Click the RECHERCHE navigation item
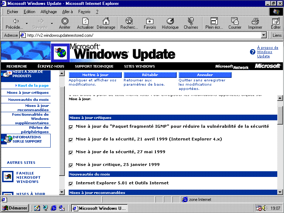The height and width of the screenshot is (213, 284). [17, 67]
